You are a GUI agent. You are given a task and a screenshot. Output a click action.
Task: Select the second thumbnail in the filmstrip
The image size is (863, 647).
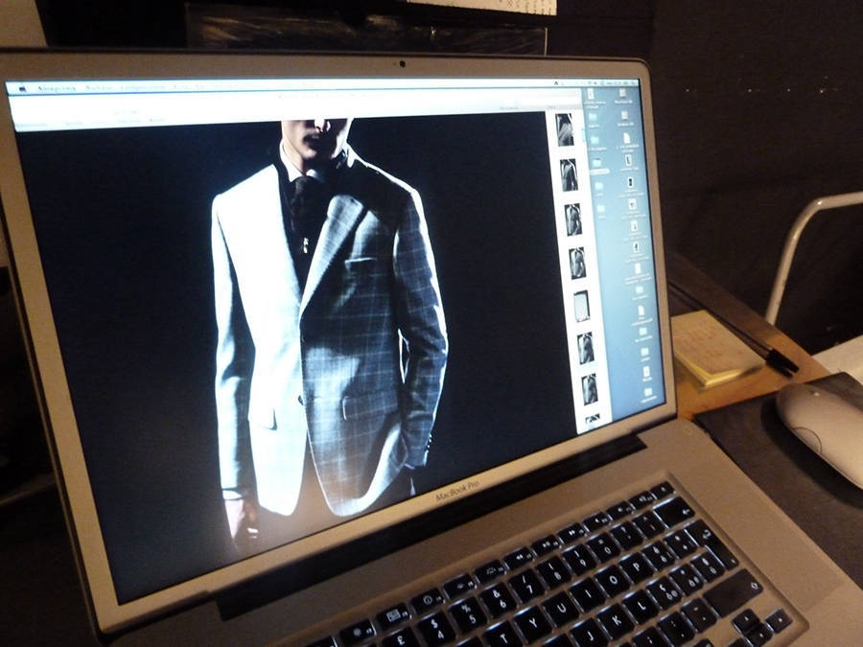tap(569, 174)
